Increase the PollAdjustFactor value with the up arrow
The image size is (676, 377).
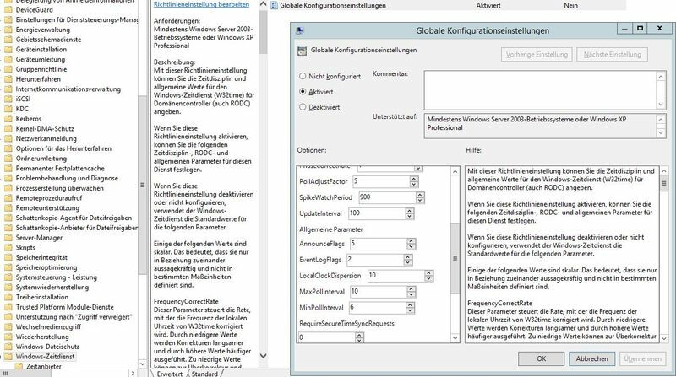coord(414,179)
